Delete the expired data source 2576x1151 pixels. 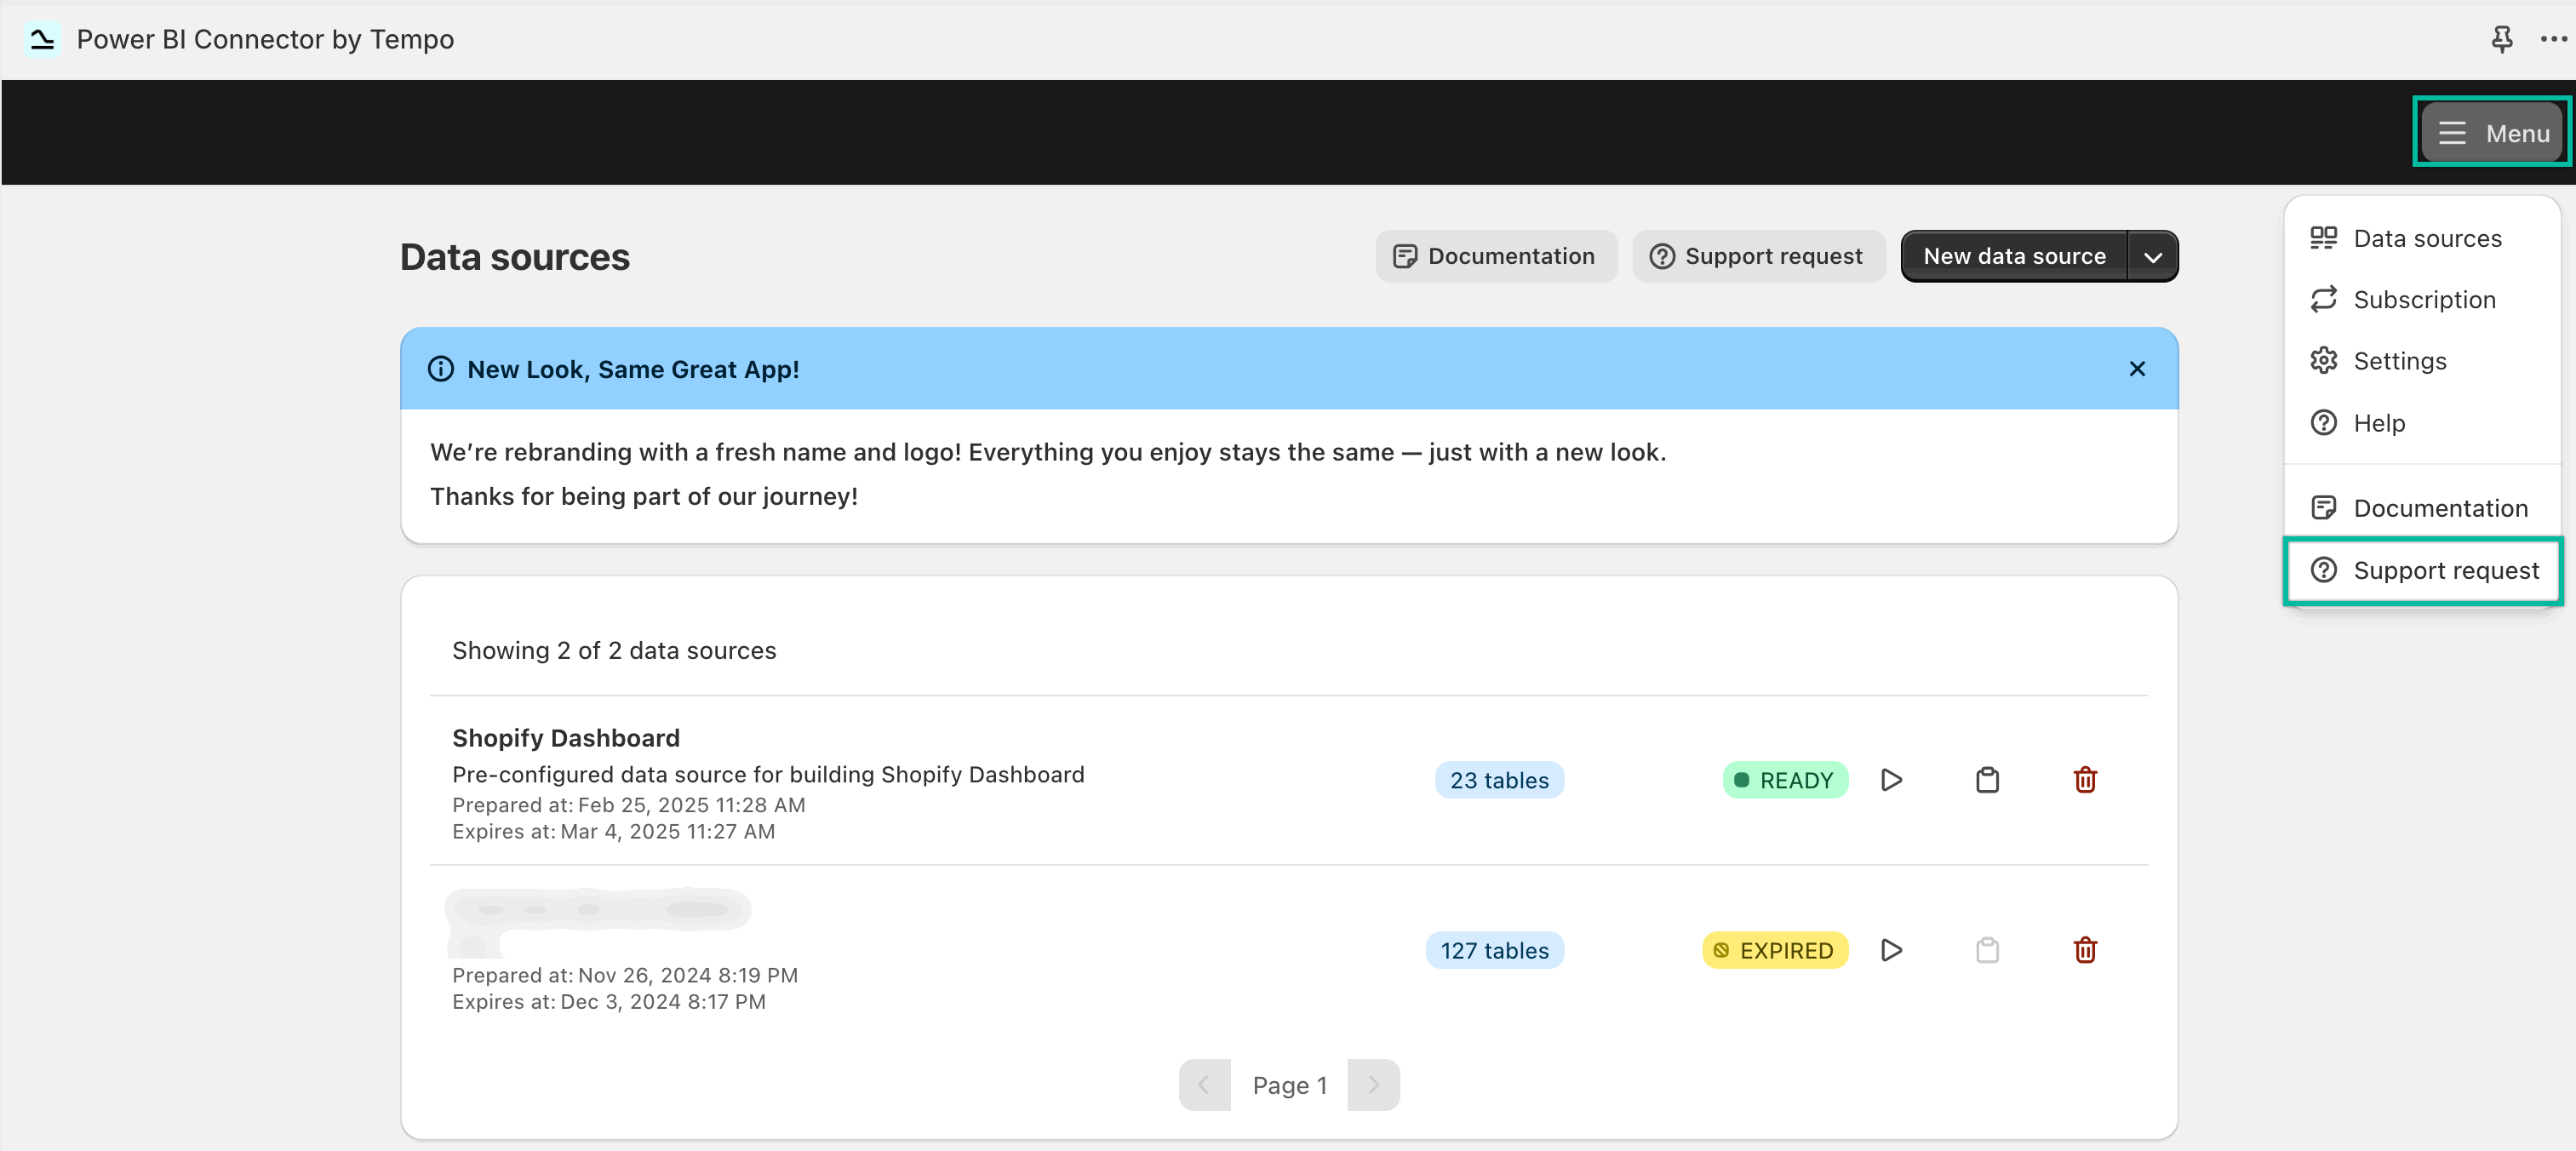[x=2085, y=950]
